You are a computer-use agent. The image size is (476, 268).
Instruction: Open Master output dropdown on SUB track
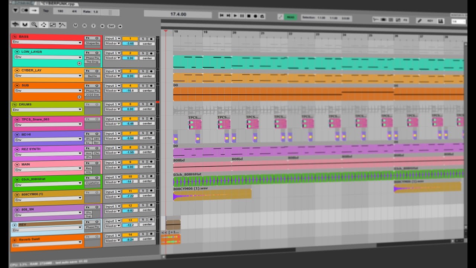(112, 90)
